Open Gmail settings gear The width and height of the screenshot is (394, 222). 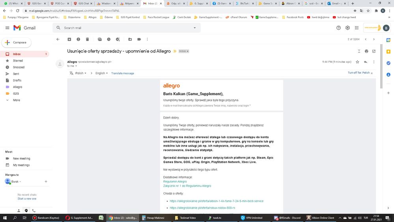click(x=347, y=28)
